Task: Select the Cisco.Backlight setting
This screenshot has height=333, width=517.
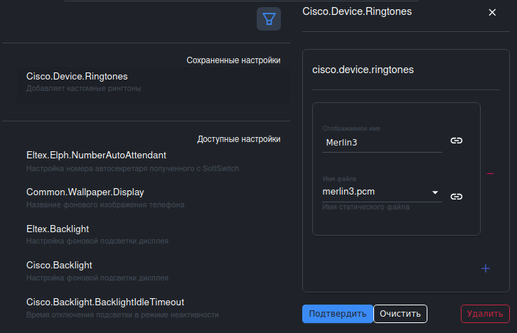Action: point(59,265)
